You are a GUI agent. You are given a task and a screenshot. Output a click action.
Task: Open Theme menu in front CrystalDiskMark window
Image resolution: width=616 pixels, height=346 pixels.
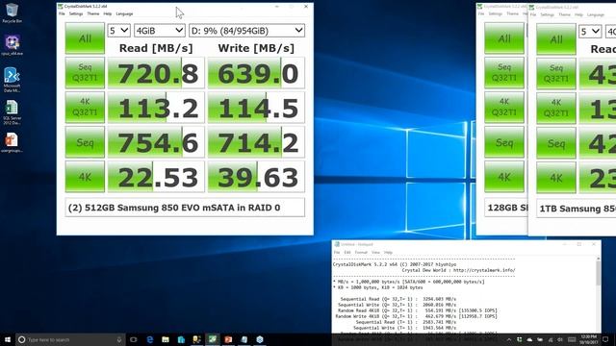pos(93,13)
